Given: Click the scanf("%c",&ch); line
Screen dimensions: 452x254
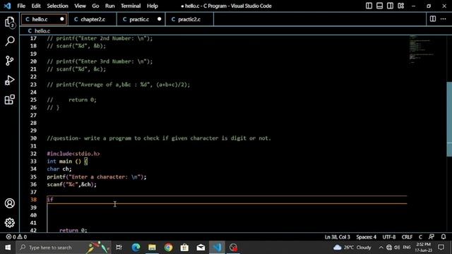Looking at the screenshot, I should [x=72, y=184].
